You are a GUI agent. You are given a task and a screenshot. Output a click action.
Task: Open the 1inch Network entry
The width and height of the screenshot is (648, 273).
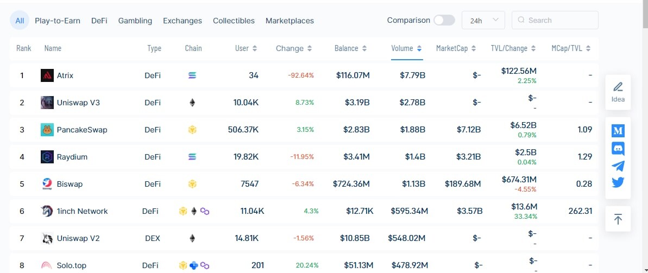pyautogui.click(x=82, y=211)
